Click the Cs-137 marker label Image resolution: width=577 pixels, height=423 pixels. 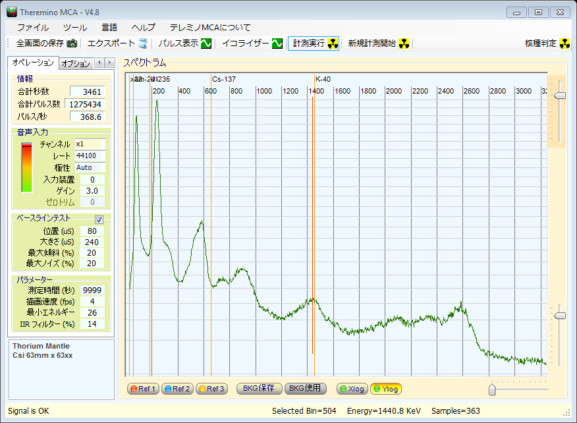[x=224, y=79]
